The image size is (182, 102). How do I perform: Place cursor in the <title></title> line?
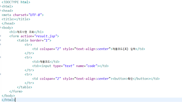coord(16,19)
